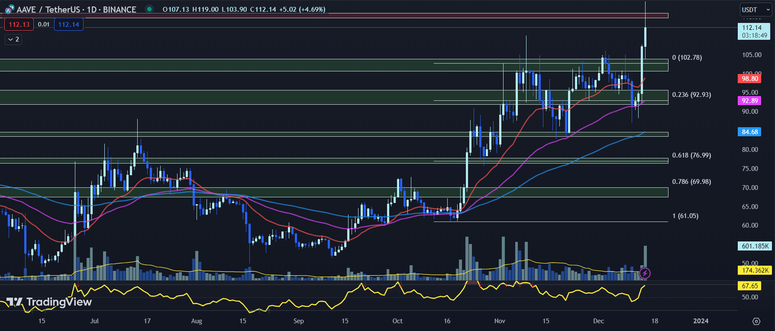This screenshot has height=331, width=775.
Task: Click the green market status dot
Action: pos(149,9)
